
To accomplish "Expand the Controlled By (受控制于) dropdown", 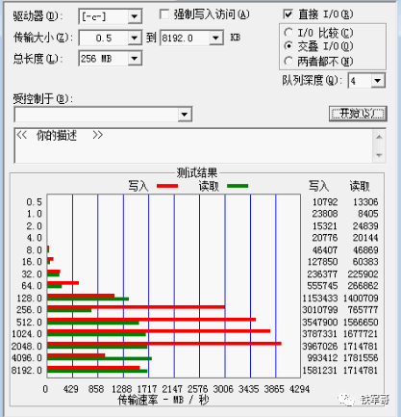I will coord(185,115).
